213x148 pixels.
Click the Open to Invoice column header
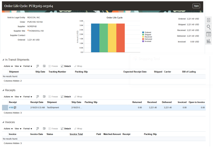click(x=197, y=102)
